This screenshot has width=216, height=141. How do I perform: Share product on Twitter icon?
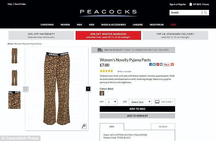tap(154, 64)
